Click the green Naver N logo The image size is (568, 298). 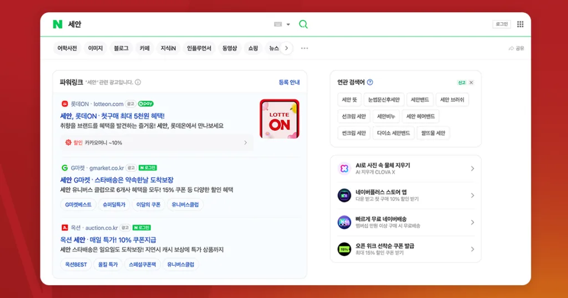tap(58, 24)
